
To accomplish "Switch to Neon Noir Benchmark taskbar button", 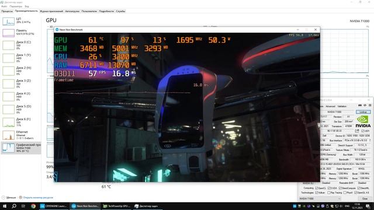I will point(85,206).
